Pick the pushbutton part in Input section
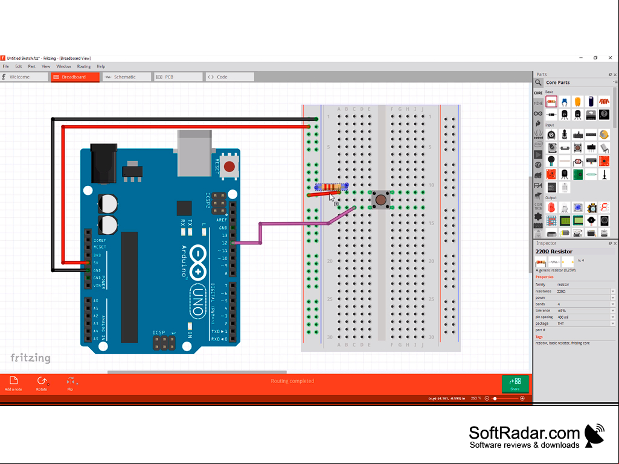Screen dimensions: 619x464 coord(578,148)
